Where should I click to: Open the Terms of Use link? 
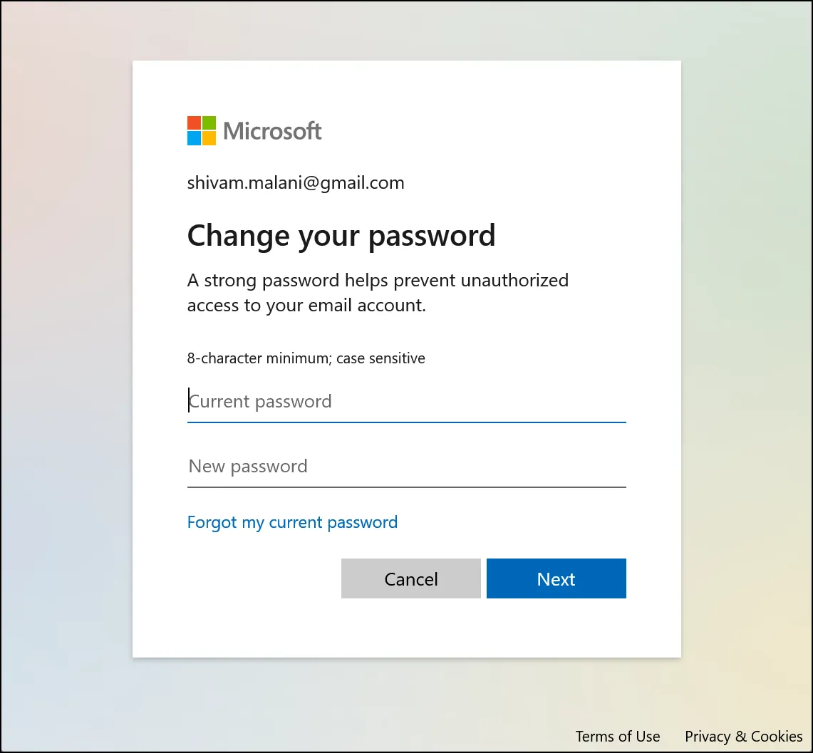pos(618,737)
